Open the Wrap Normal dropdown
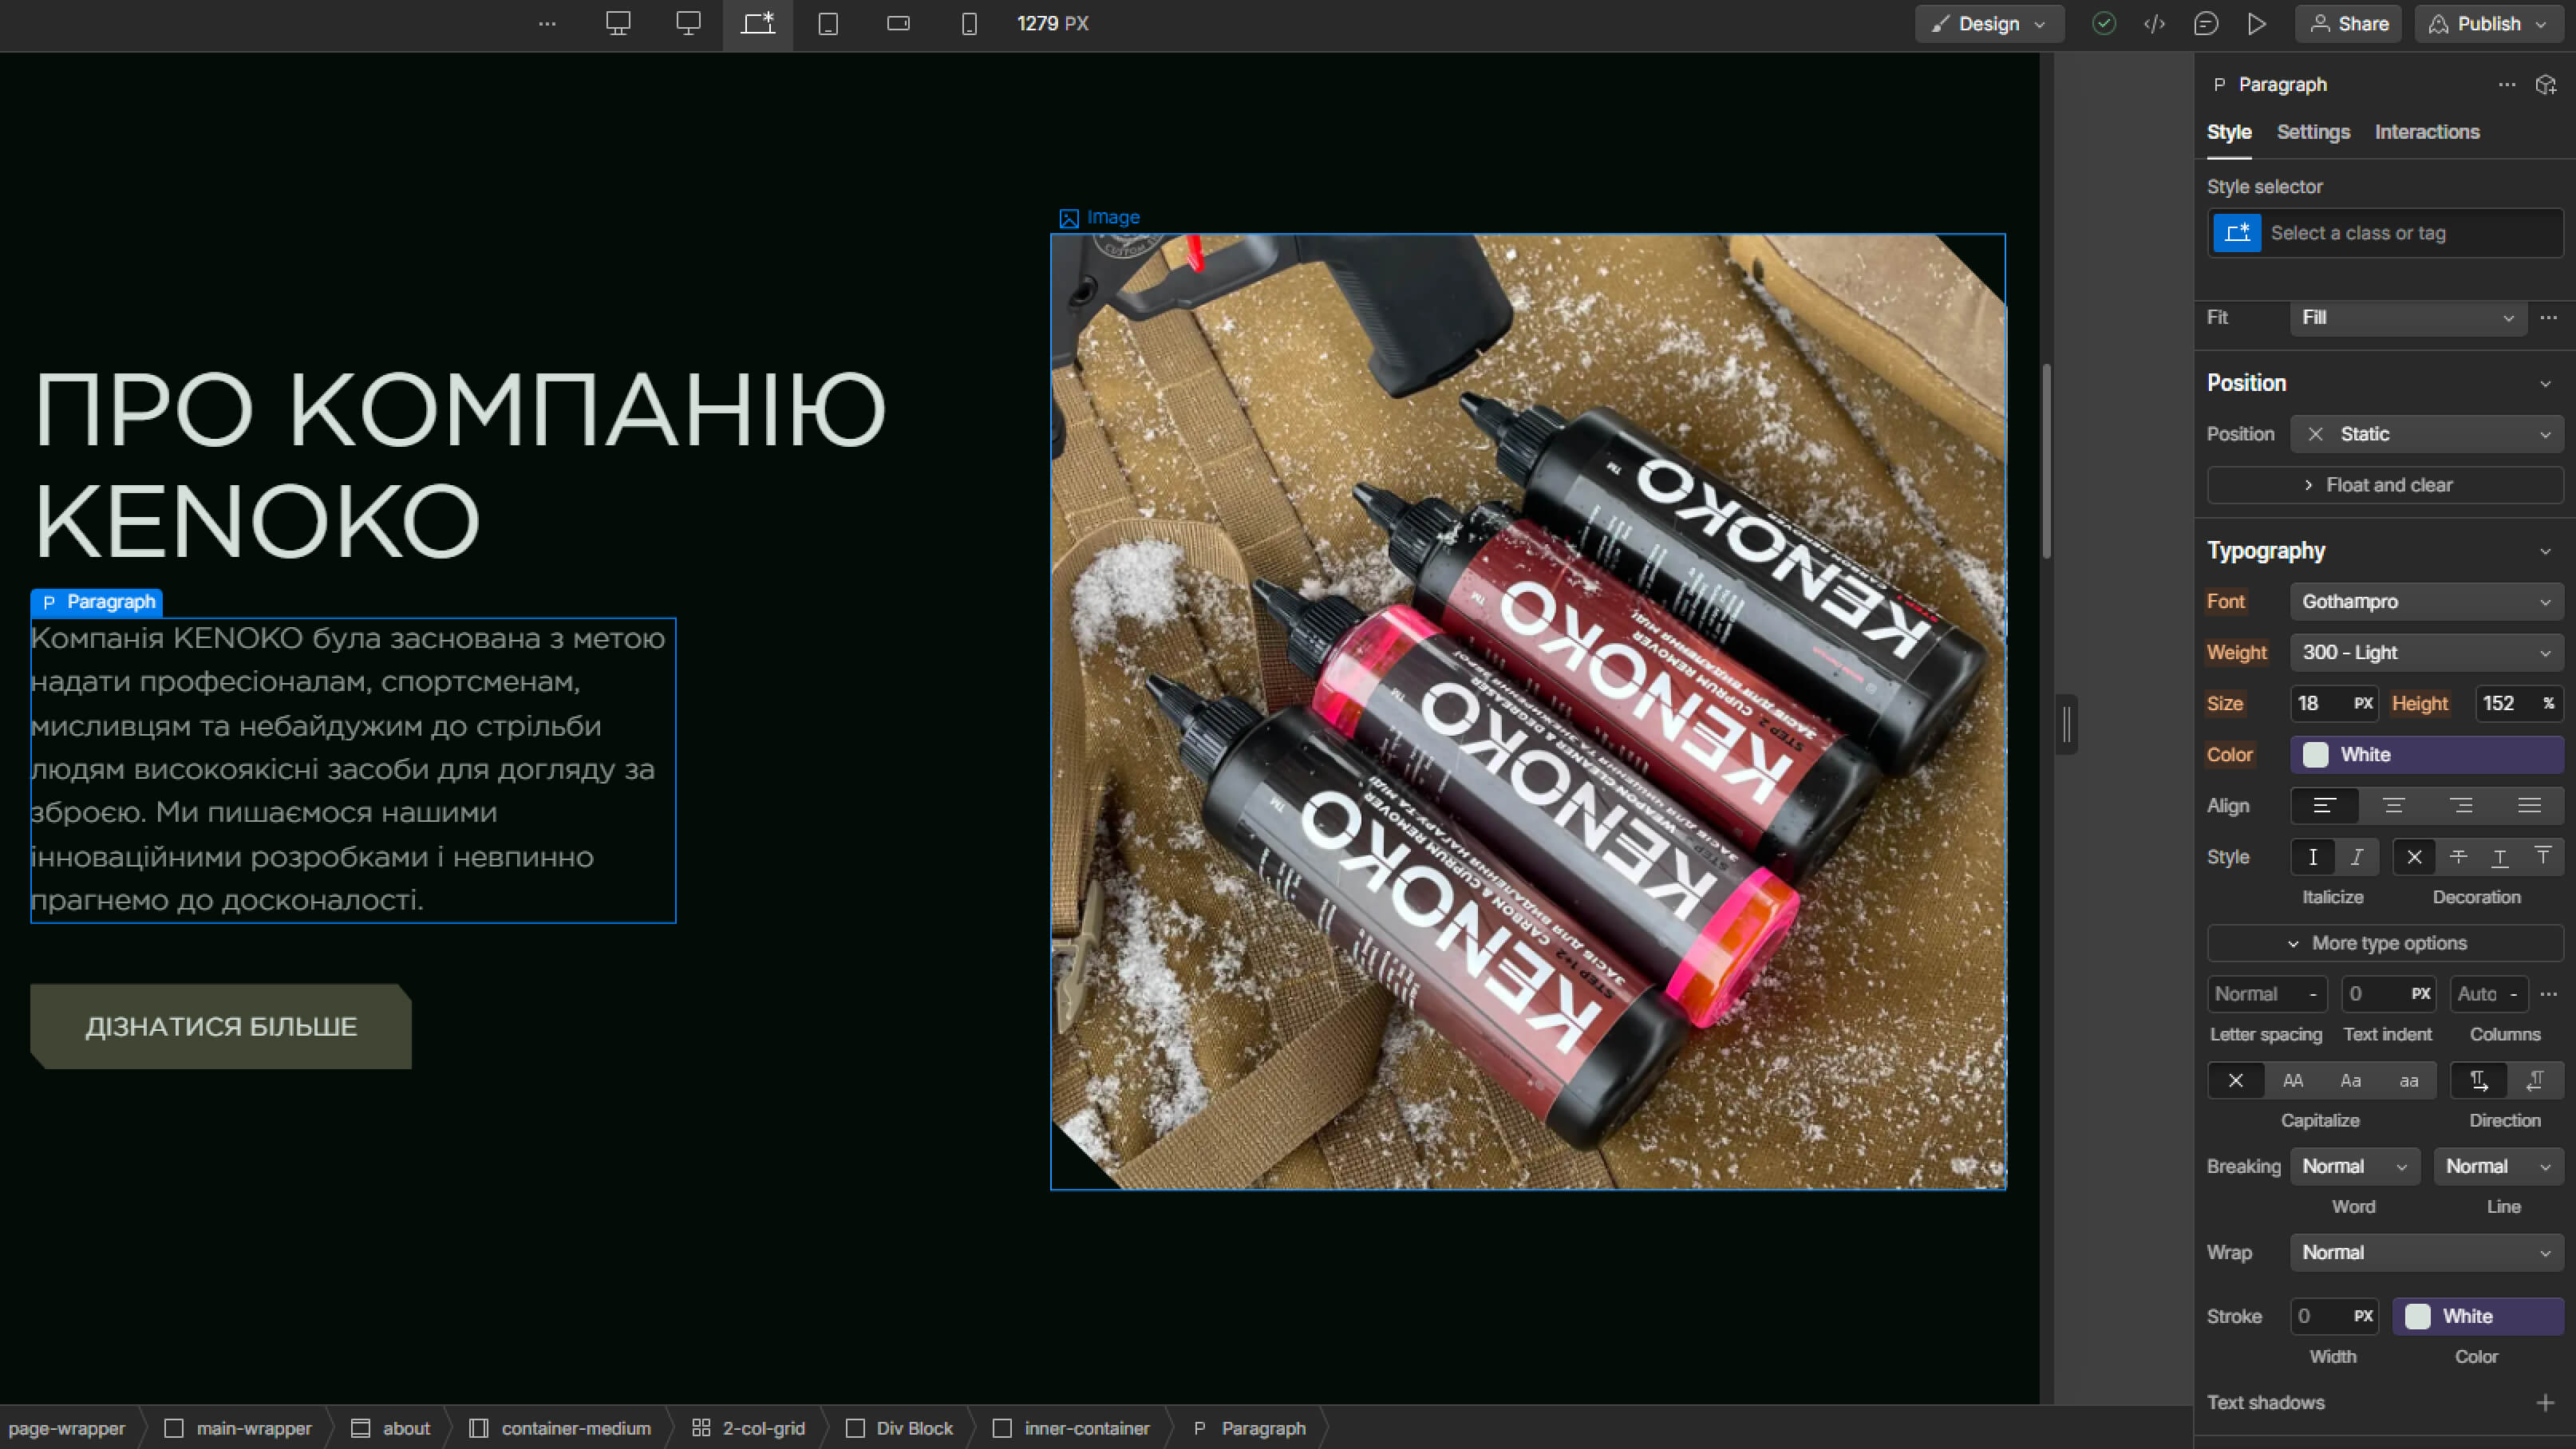 (2427, 1253)
